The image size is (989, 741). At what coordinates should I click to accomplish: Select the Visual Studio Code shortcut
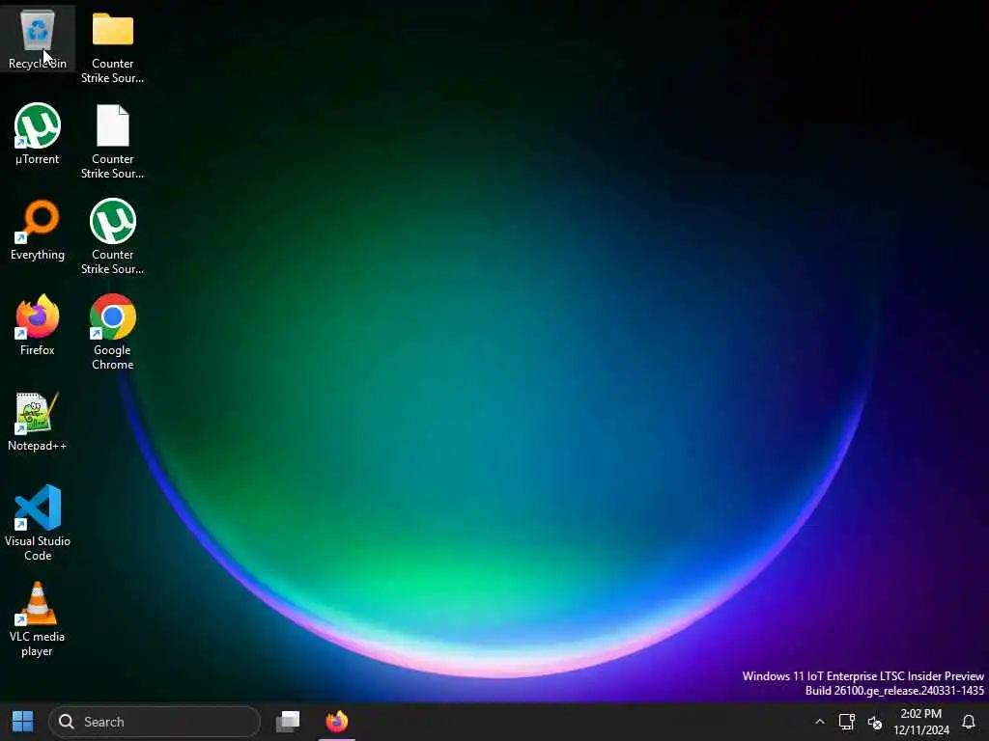click(38, 523)
